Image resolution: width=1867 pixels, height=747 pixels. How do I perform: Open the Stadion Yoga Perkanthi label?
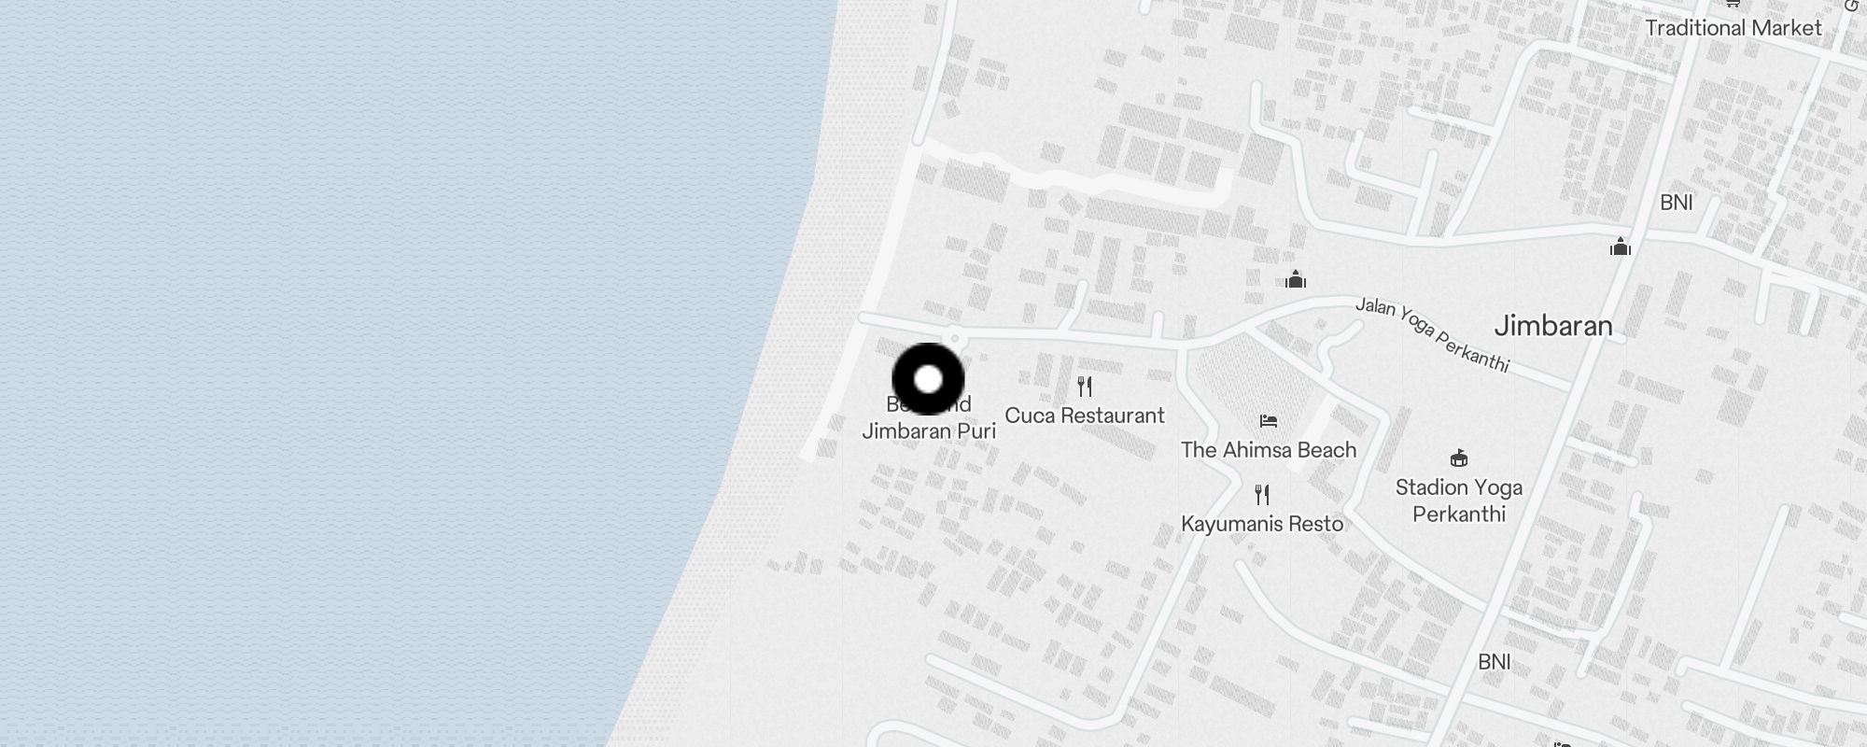point(1459,500)
